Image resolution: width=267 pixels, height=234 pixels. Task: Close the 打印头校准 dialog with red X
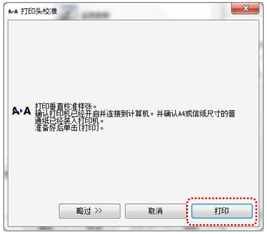[x=246, y=8]
